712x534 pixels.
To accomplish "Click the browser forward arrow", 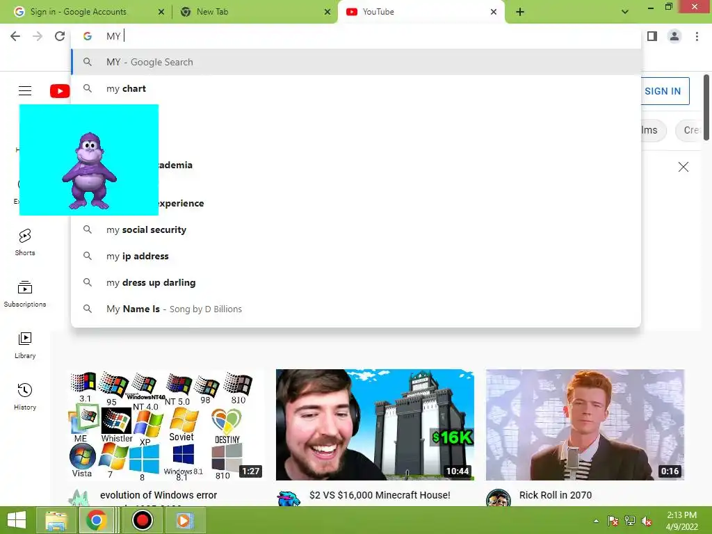I will click(x=38, y=36).
